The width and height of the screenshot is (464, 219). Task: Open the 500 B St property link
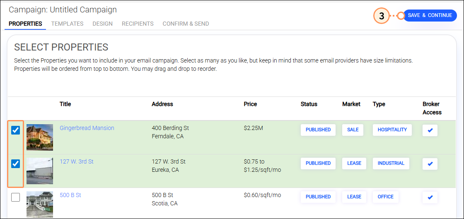pos(70,195)
